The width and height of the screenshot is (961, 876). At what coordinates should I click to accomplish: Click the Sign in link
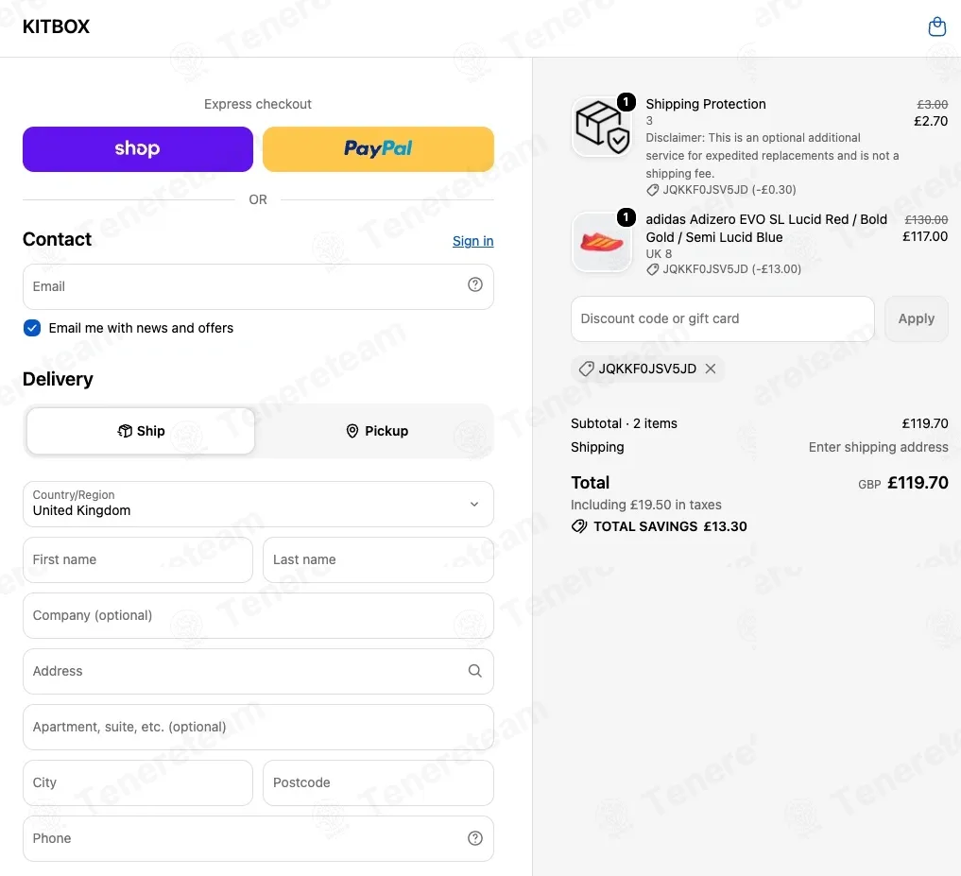(x=472, y=241)
